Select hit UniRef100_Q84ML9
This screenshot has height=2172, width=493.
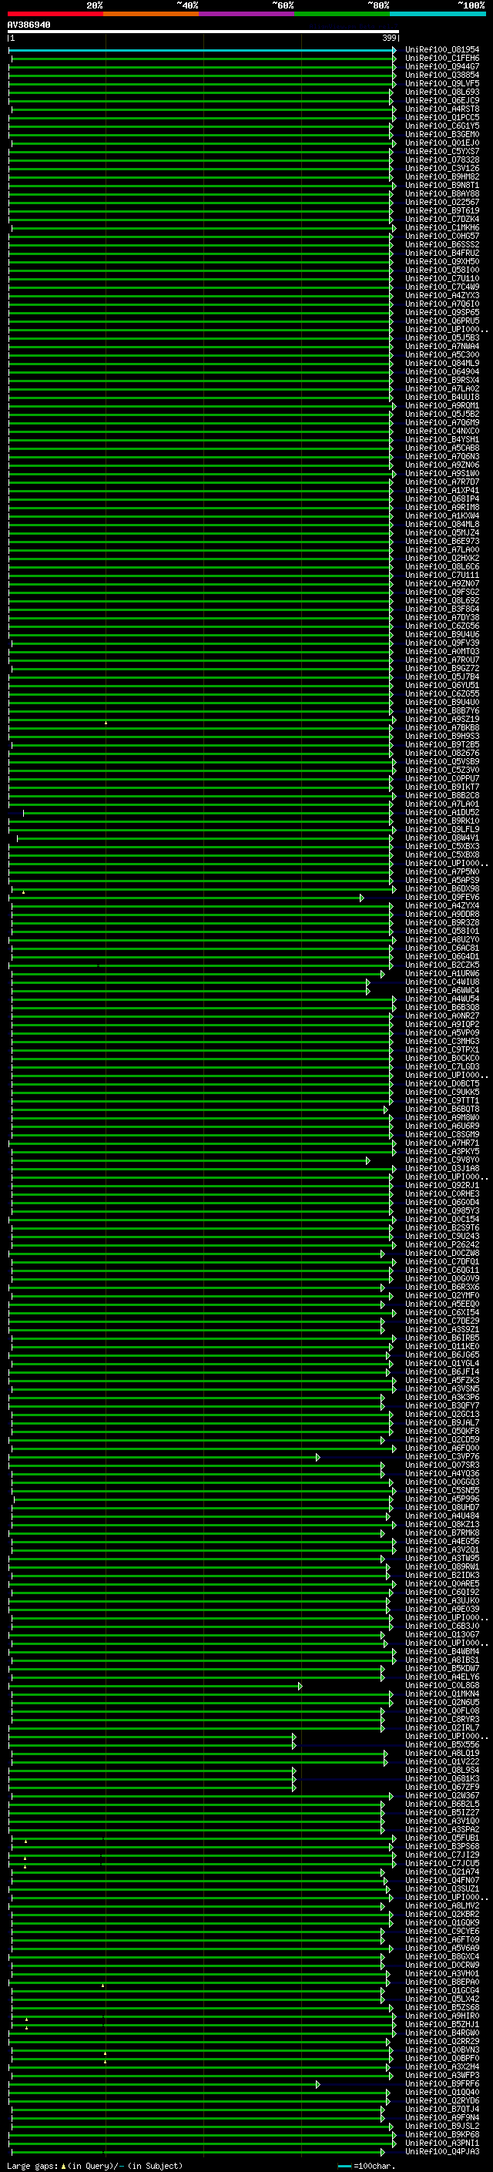[441, 363]
